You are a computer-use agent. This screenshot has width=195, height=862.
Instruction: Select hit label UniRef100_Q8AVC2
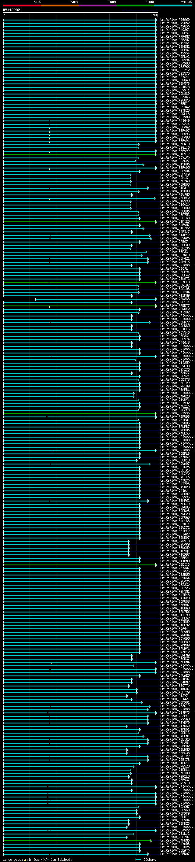click(175, 830)
